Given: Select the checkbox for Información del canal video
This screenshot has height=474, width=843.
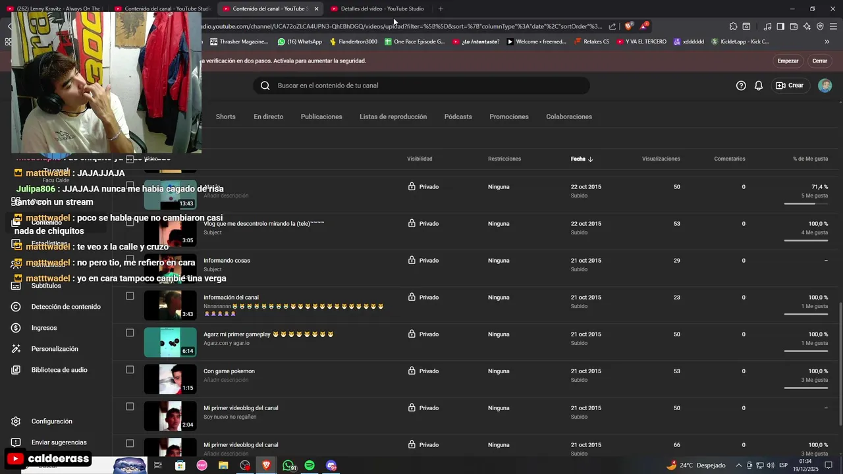Looking at the screenshot, I should tap(130, 296).
